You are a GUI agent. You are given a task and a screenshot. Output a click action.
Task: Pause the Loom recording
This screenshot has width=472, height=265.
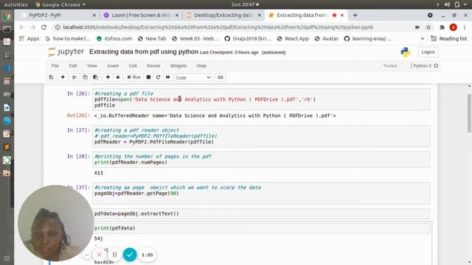(x=115, y=255)
